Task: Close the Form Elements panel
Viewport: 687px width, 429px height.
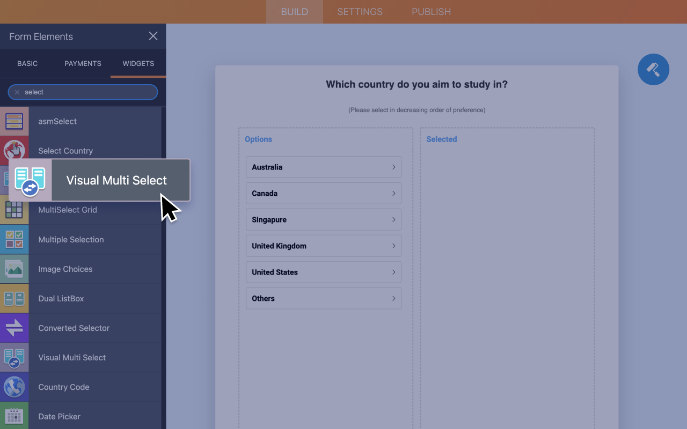Action: [x=153, y=36]
